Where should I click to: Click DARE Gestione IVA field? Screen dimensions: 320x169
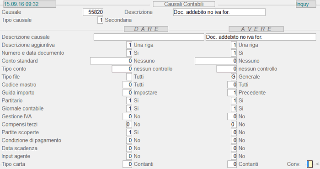click(128, 116)
